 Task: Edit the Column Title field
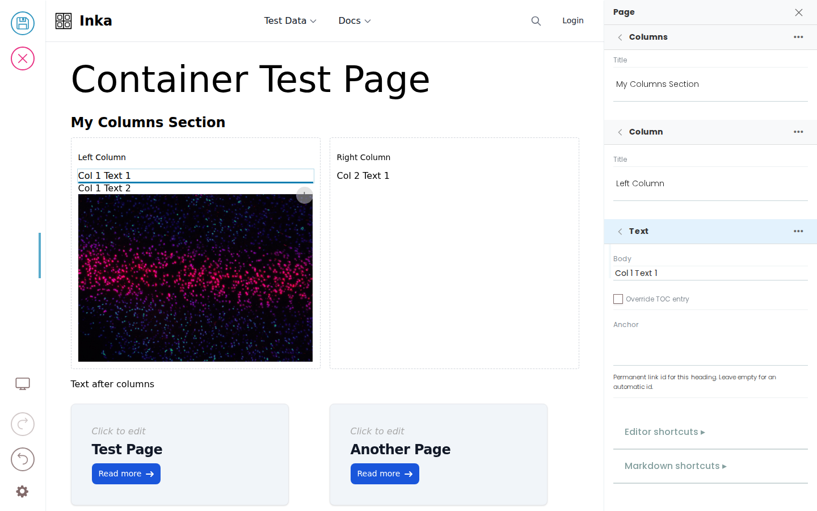pyautogui.click(x=710, y=184)
